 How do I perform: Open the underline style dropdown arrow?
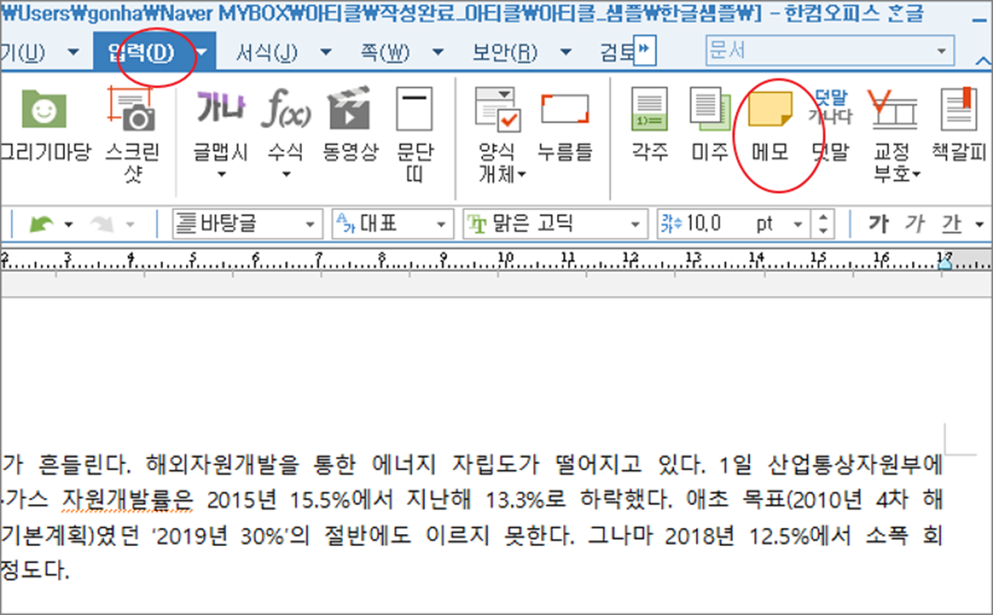point(979,225)
